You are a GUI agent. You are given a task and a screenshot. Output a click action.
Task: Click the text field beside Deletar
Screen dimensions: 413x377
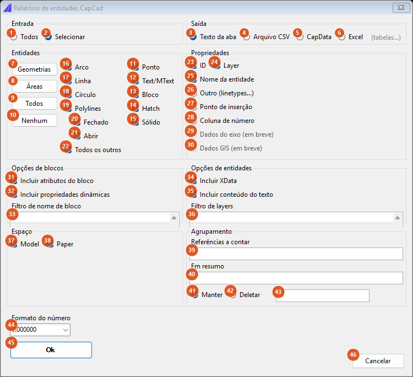(x=323, y=295)
